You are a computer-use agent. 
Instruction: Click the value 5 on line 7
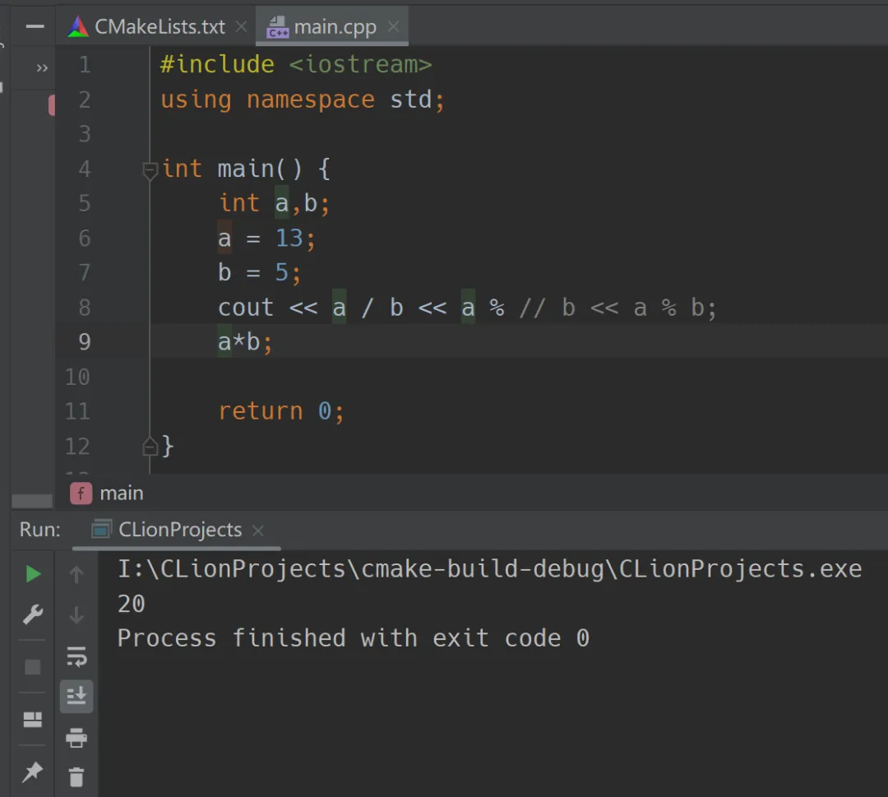point(281,273)
